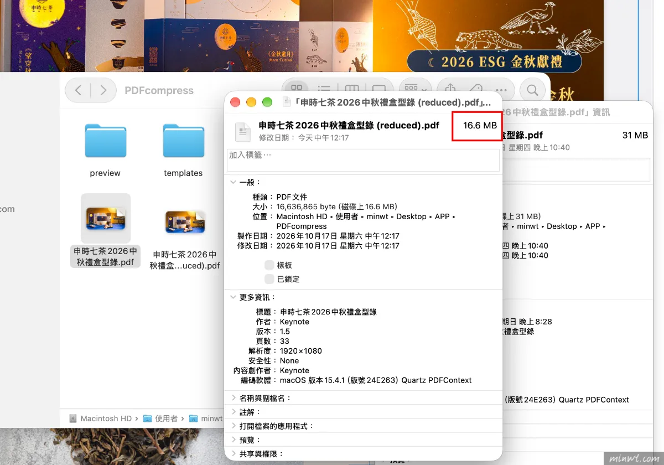Close the reduced.pdf Info window
Viewport: 664px width, 465px height.
coord(235,102)
